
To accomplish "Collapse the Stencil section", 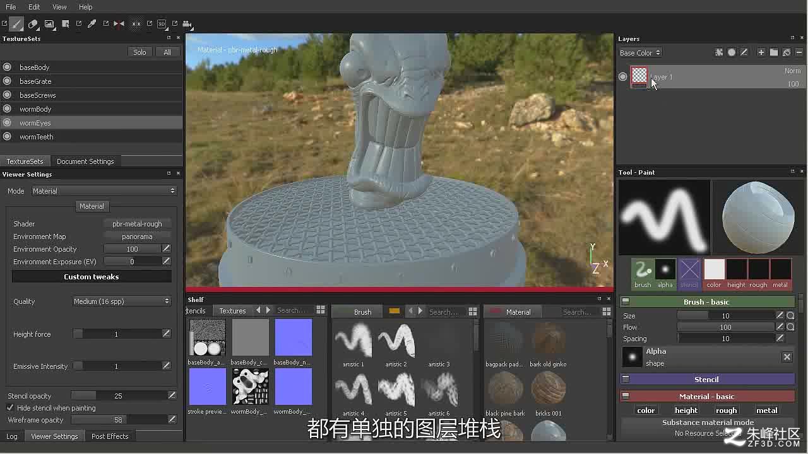I will click(x=626, y=379).
